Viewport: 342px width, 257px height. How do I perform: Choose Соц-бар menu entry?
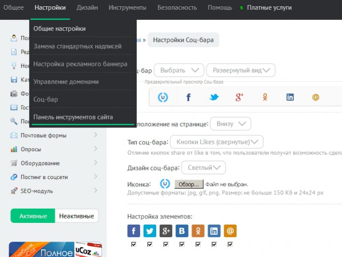pyautogui.click(x=83, y=100)
